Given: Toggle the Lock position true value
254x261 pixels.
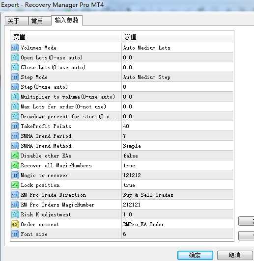Looking at the screenshot, I should tap(177, 185).
